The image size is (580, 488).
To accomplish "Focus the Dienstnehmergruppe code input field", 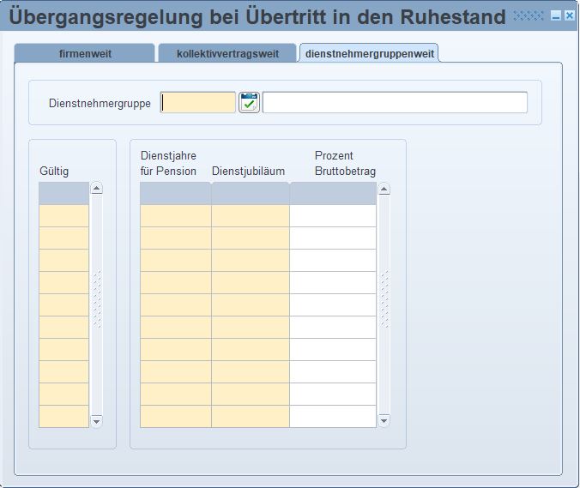I will click(198, 103).
